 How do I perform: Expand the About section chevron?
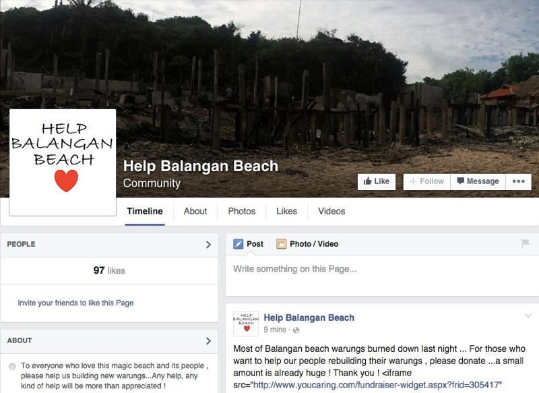[208, 340]
